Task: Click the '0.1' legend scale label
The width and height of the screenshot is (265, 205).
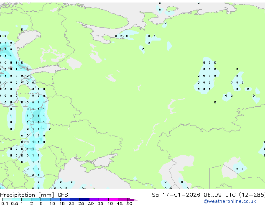Action: tap(5, 203)
